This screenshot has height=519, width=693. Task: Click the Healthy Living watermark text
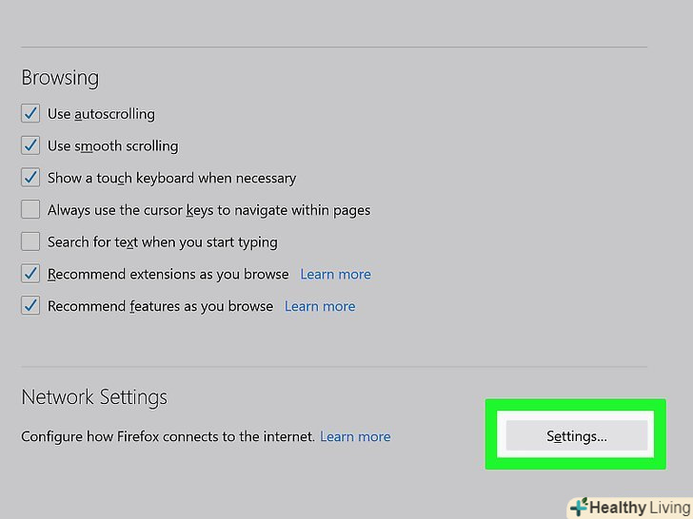(638, 508)
